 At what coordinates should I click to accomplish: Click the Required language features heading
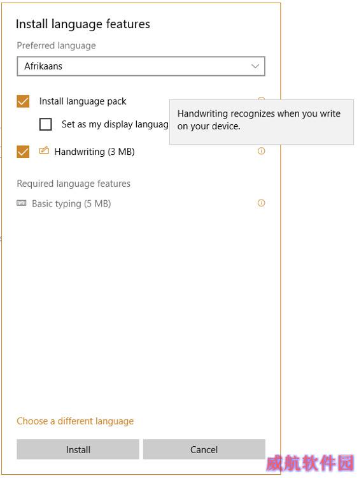tap(74, 184)
